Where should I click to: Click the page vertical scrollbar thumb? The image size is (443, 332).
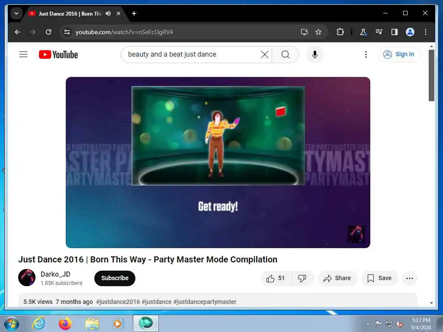coord(431,75)
